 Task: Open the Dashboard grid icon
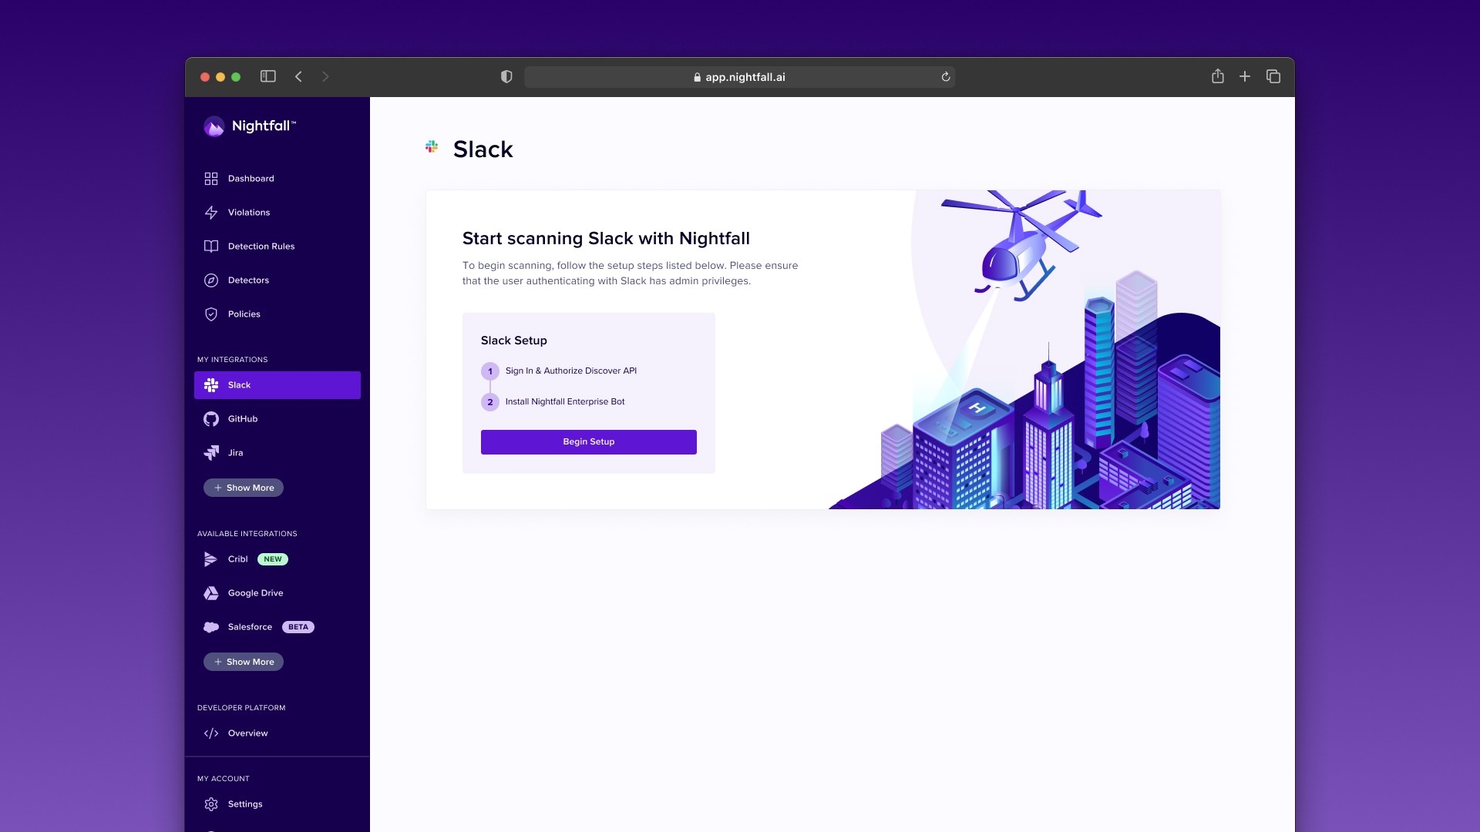(211, 179)
